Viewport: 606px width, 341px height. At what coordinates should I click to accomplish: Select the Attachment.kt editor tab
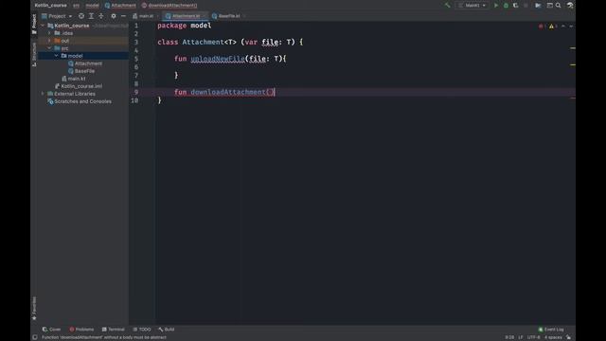point(186,16)
